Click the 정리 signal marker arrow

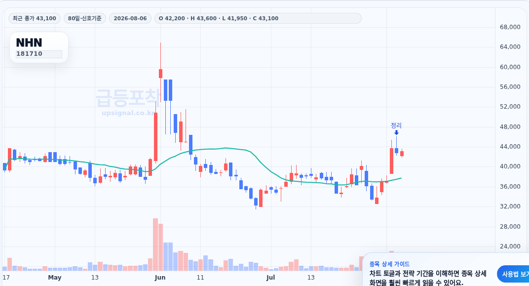[x=396, y=133]
